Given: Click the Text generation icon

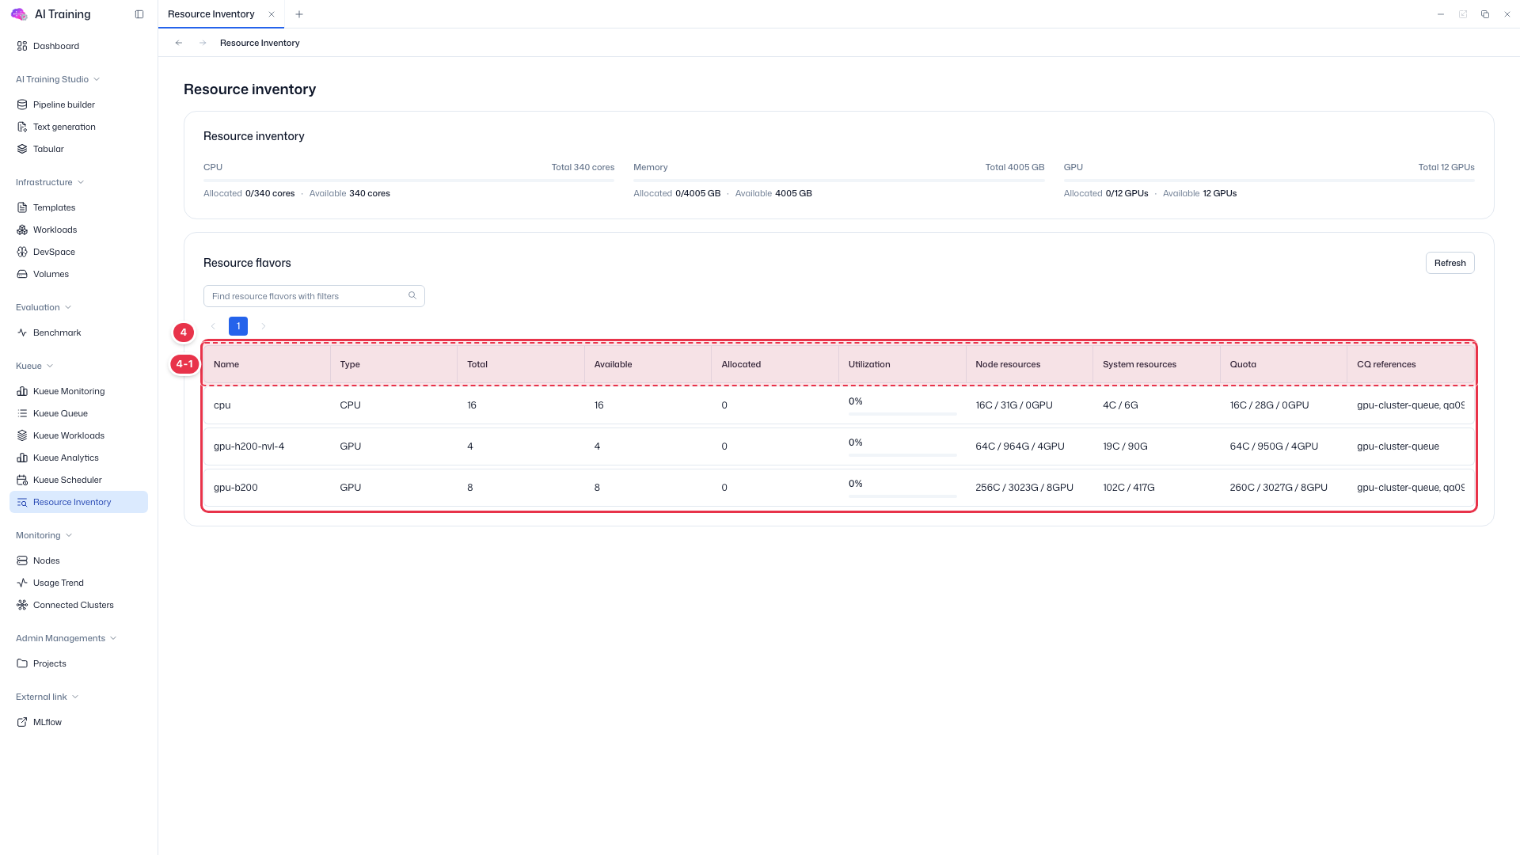Looking at the screenshot, I should coord(22,127).
